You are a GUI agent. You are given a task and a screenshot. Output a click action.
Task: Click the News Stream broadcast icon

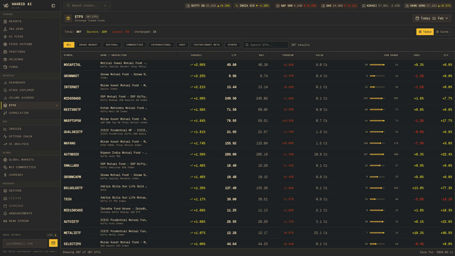pos(5,221)
